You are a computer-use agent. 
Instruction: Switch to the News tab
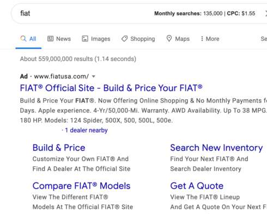pos(59,39)
